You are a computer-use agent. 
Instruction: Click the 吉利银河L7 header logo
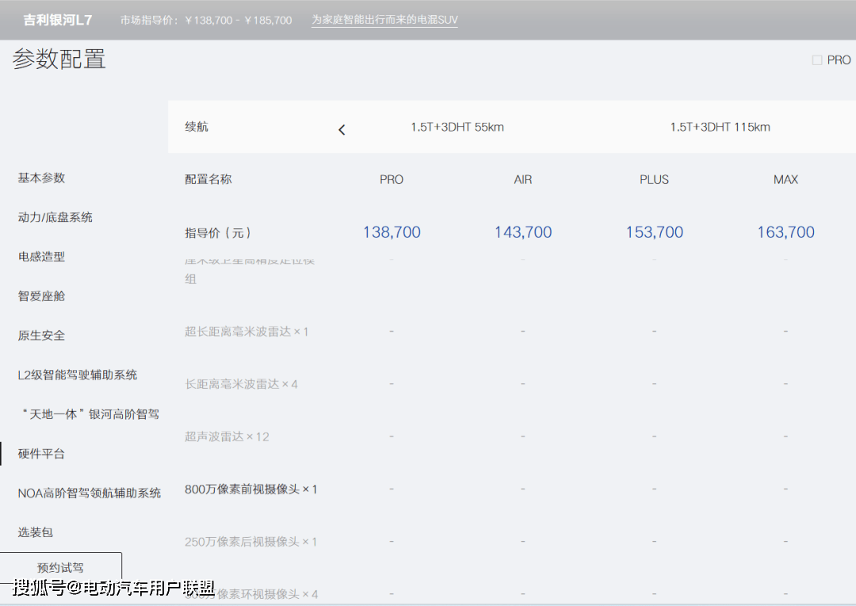[58, 19]
